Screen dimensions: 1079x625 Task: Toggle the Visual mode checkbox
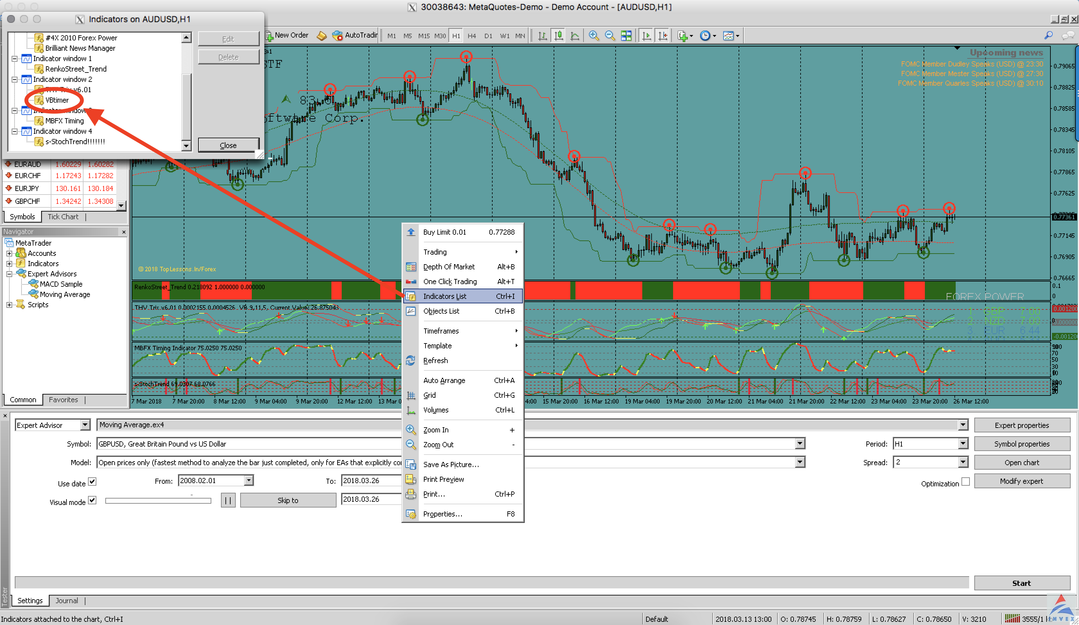92,500
